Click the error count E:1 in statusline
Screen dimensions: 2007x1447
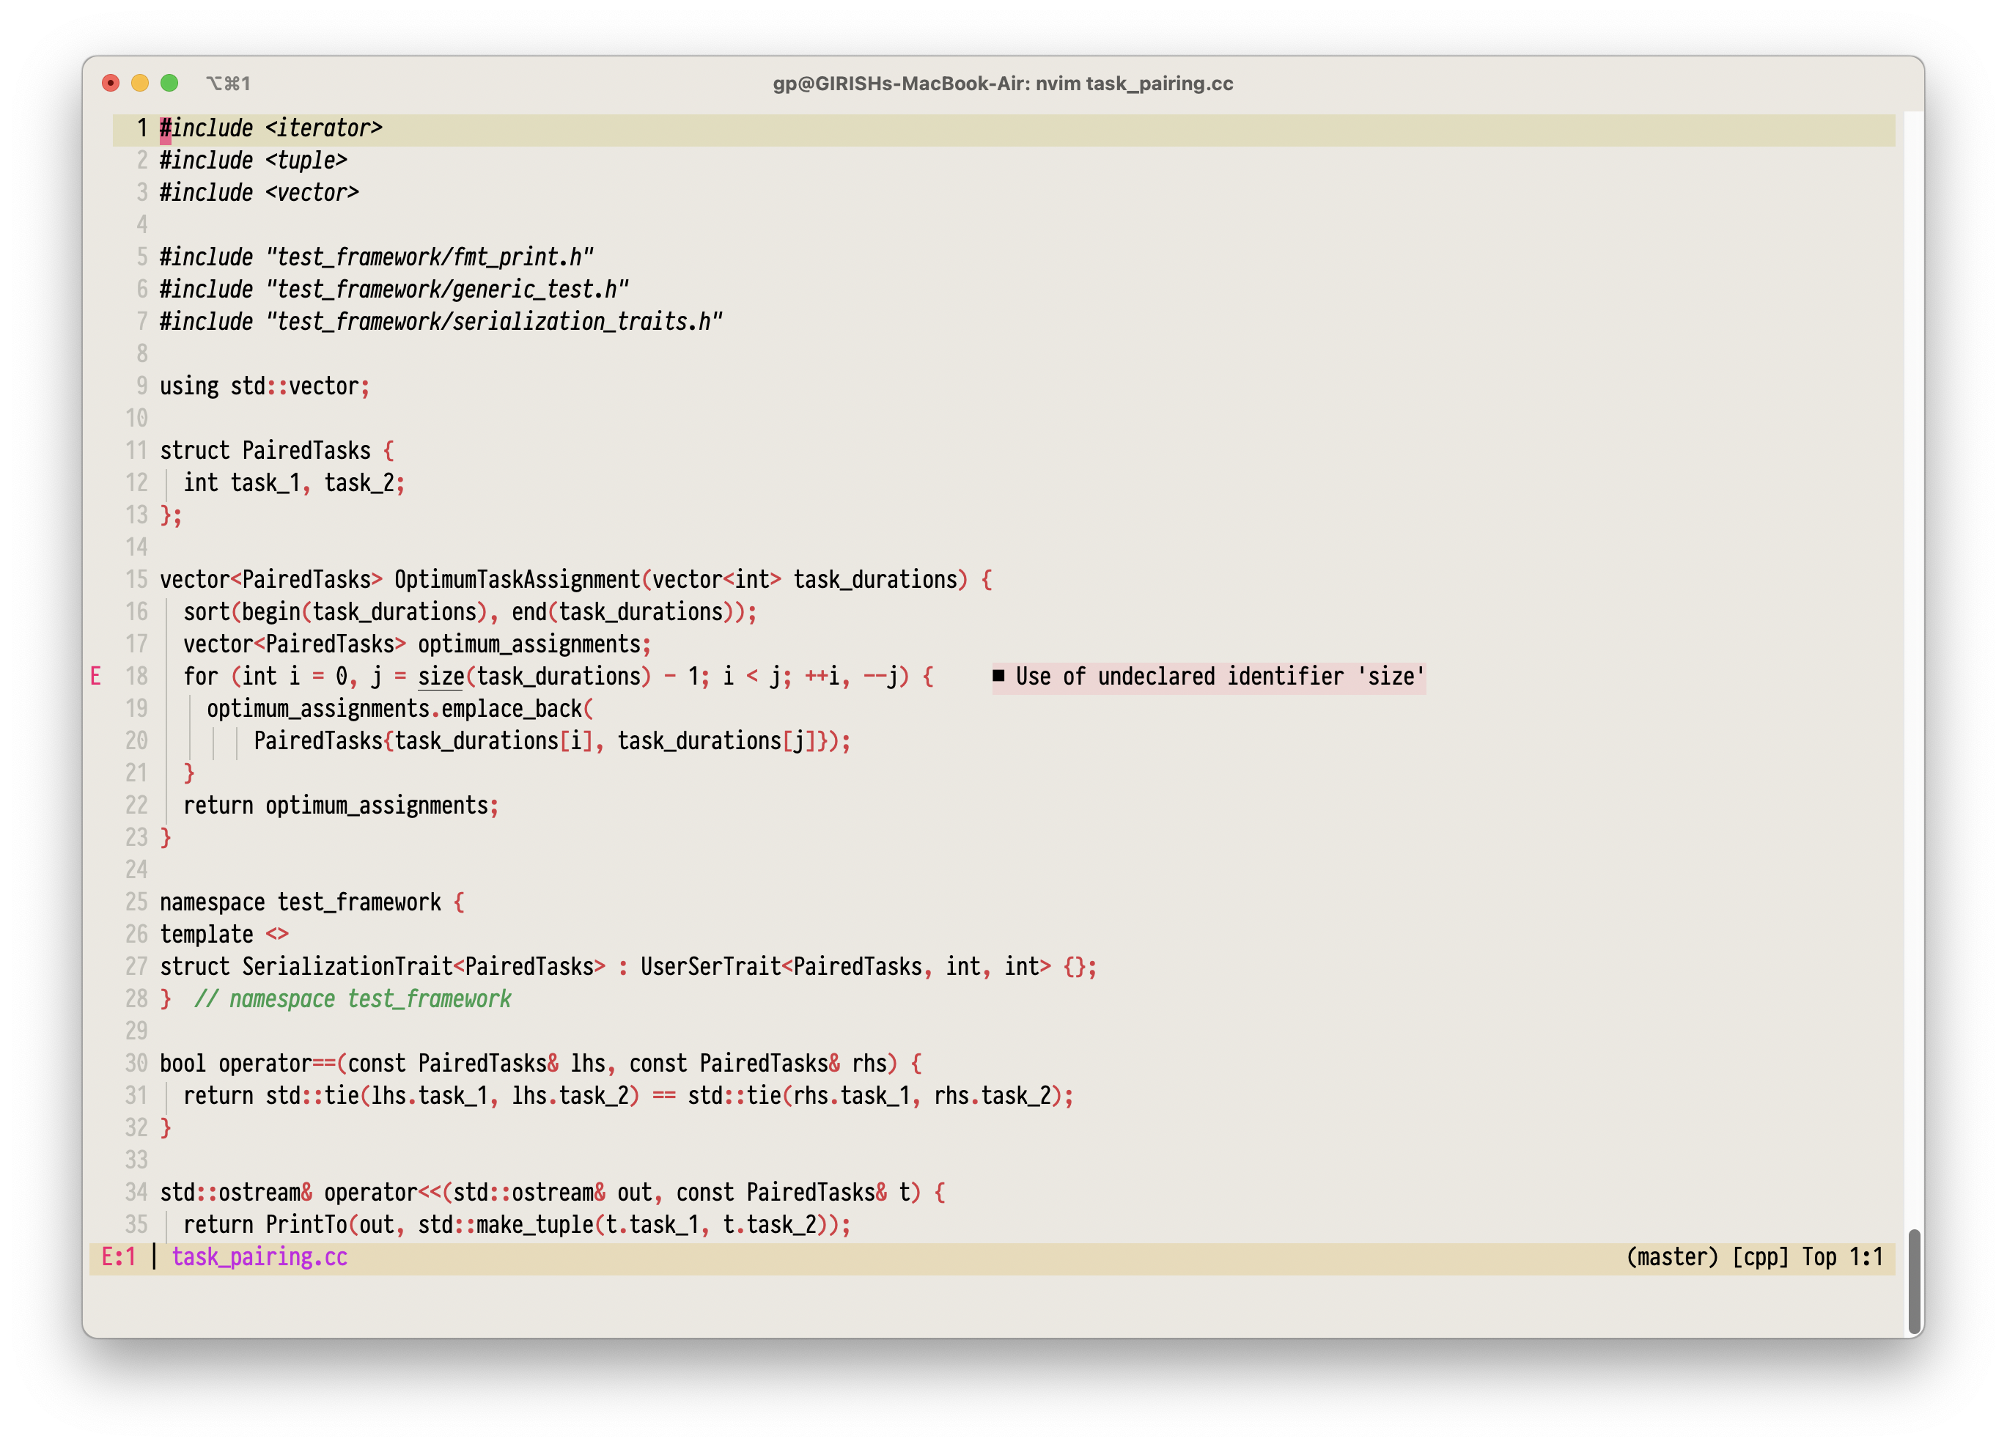(x=119, y=1258)
